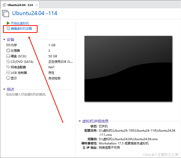This screenshot has height=158, width=181.
Task: Click the processor count value 2
Action: (49, 51)
